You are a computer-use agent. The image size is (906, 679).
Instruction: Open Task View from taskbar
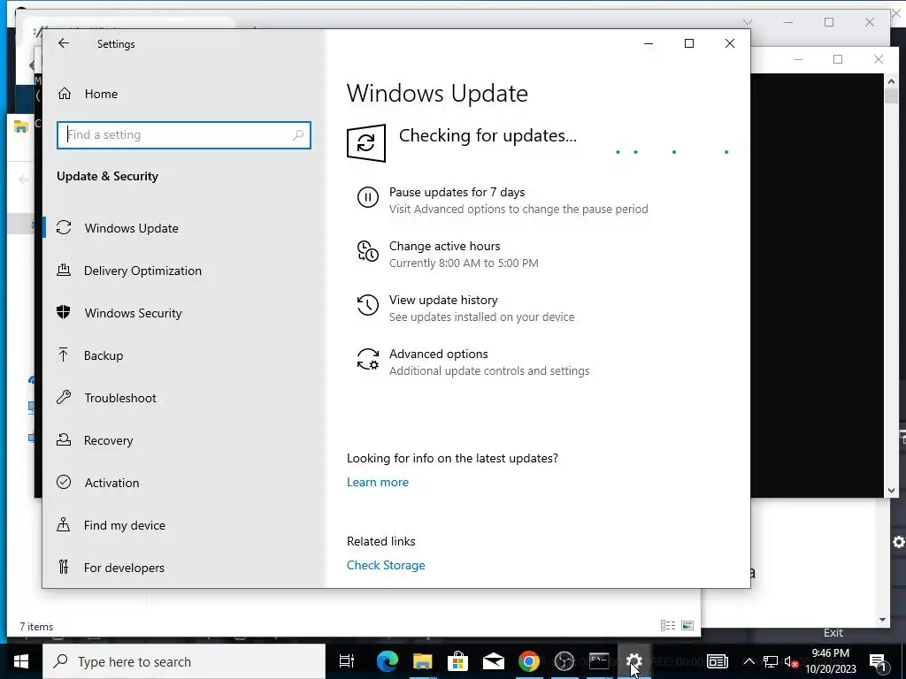coord(347,661)
